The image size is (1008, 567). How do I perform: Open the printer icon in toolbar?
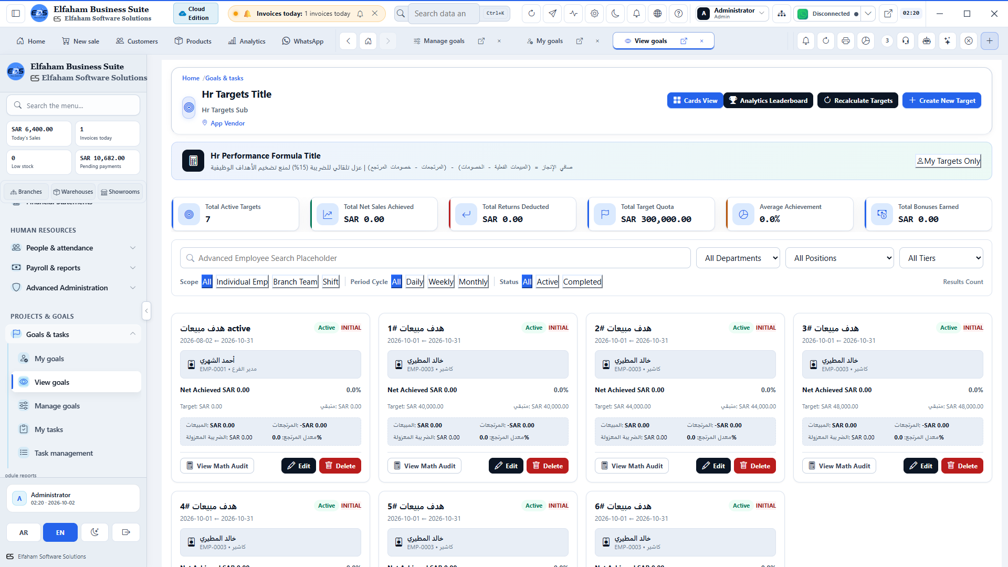[845, 41]
